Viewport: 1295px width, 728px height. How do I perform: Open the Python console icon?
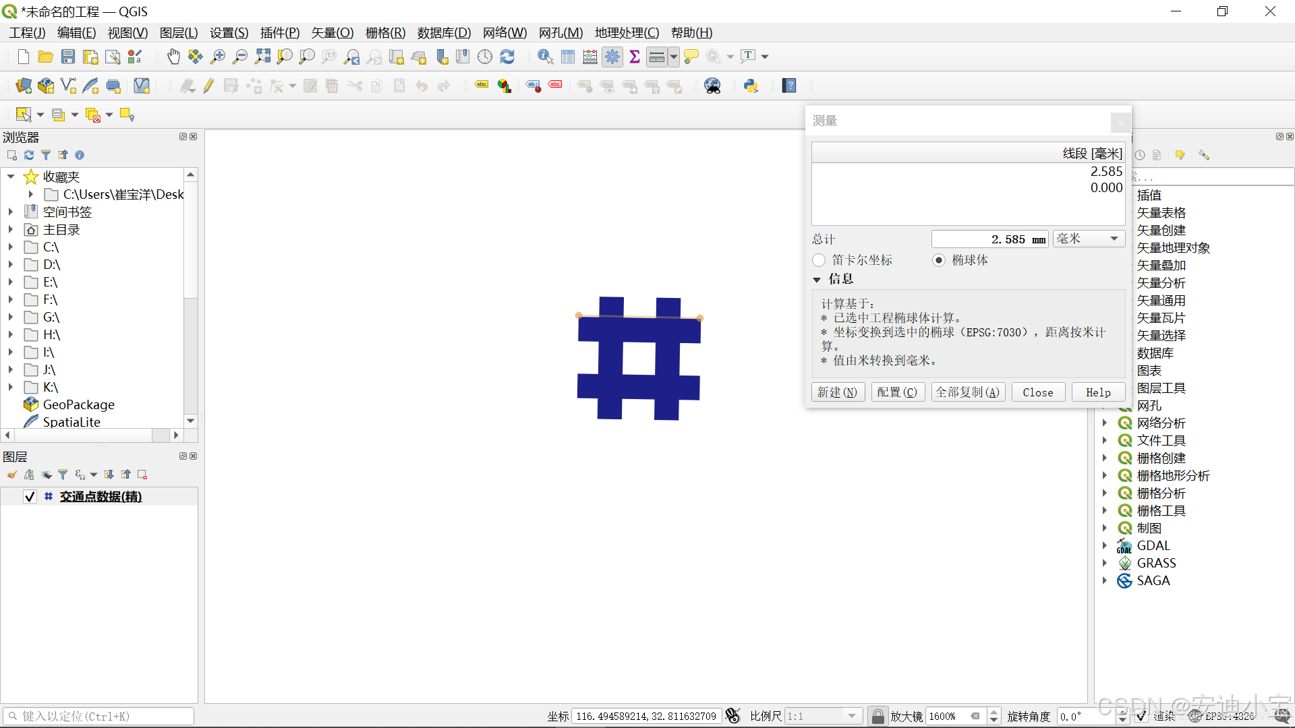click(x=751, y=86)
